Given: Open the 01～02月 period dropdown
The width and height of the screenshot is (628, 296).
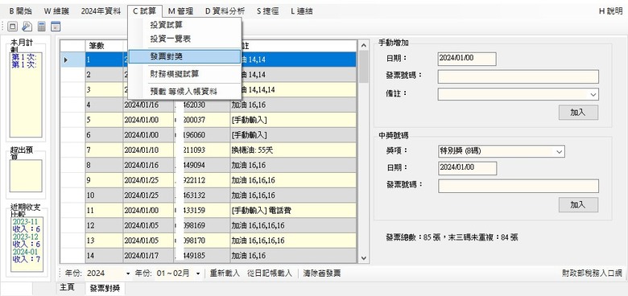Looking at the screenshot, I should 197,273.
